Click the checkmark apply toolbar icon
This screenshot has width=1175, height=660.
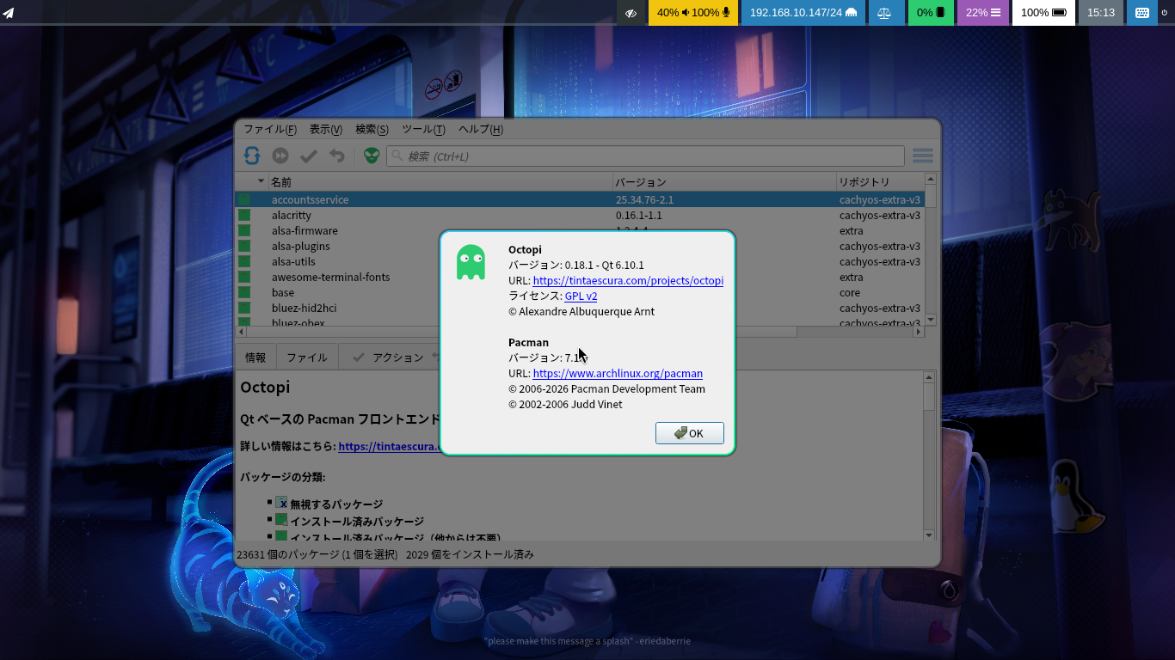(309, 156)
